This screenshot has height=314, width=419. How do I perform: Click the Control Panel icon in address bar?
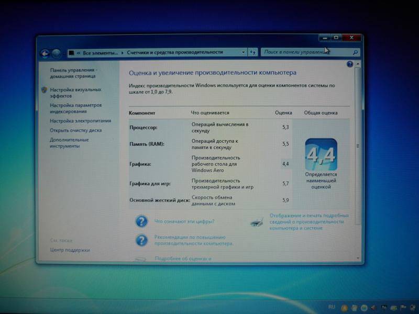click(x=71, y=53)
